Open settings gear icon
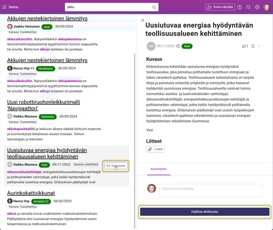This screenshot has height=230, width=273. [x=257, y=7]
